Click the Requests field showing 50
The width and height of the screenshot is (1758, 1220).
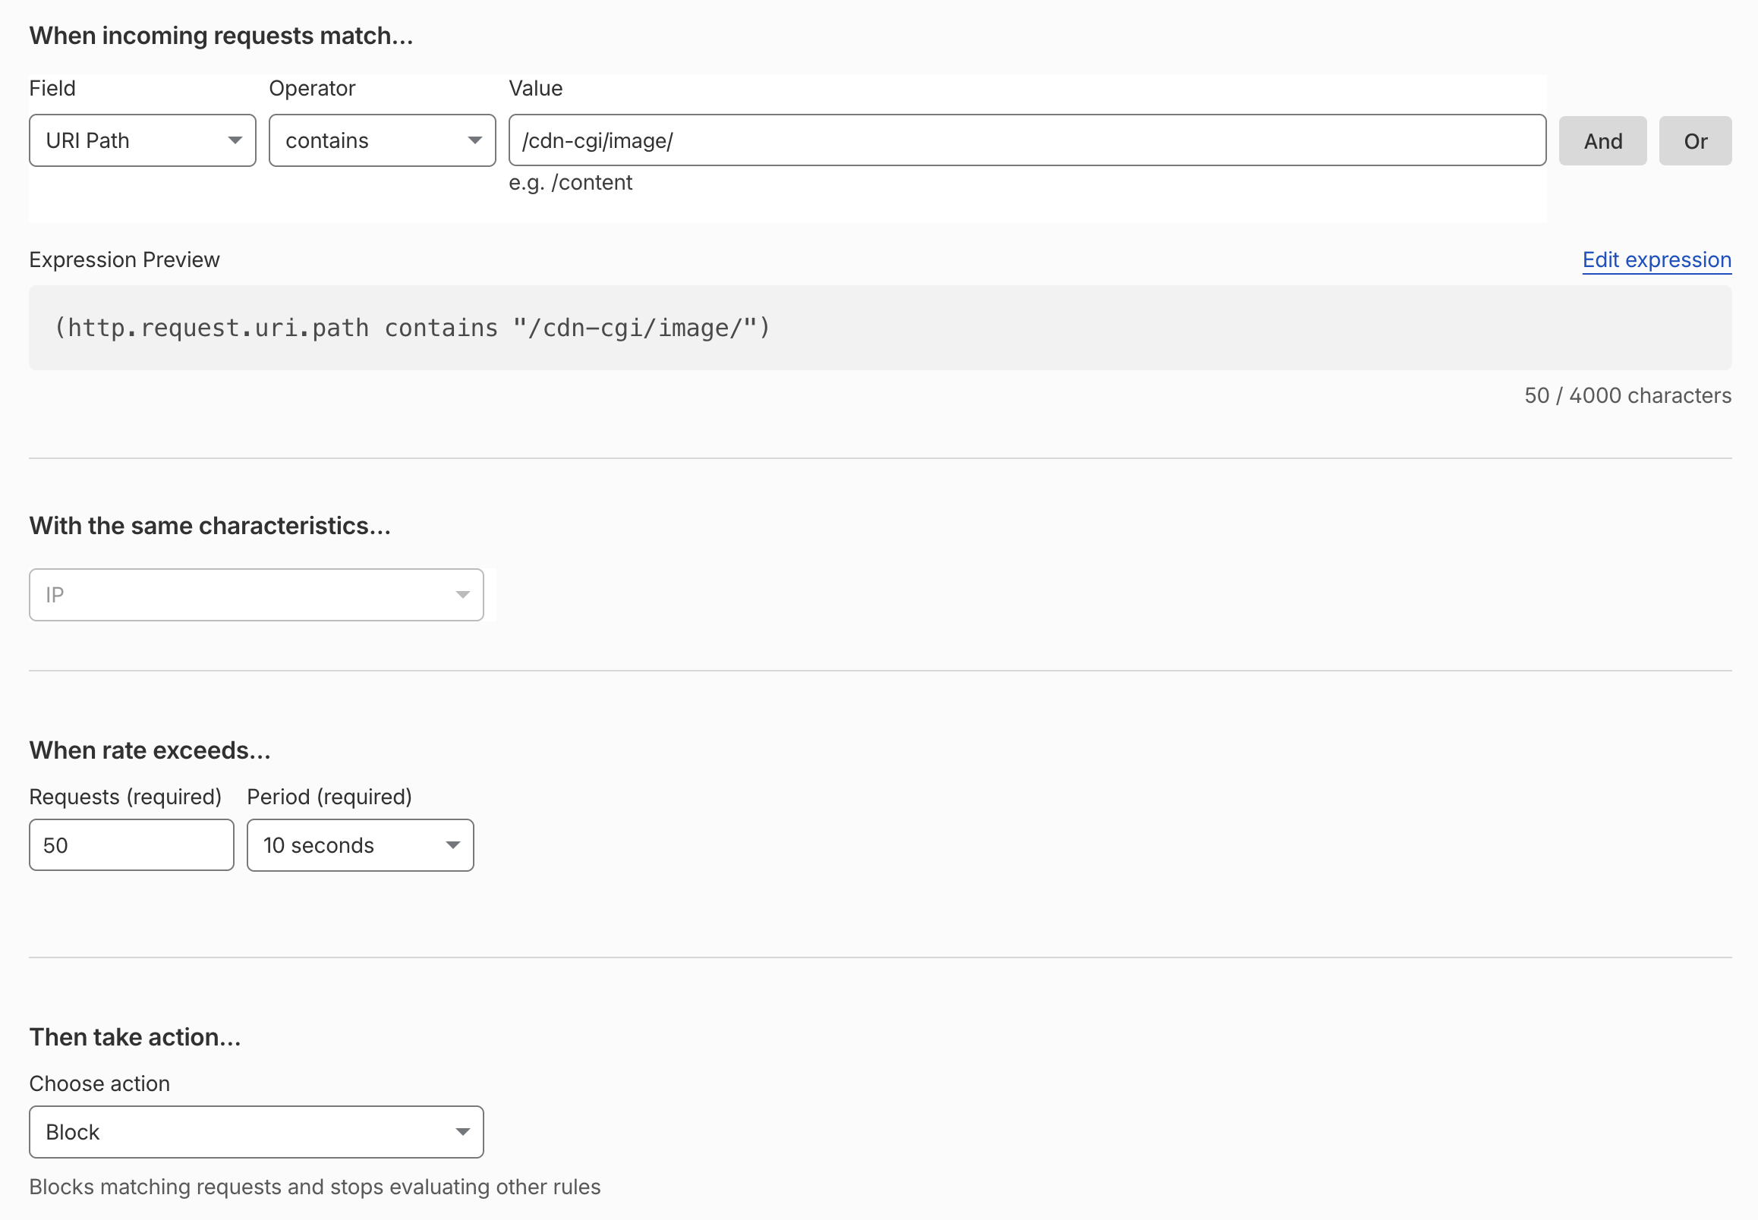pyautogui.click(x=131, y=845)
